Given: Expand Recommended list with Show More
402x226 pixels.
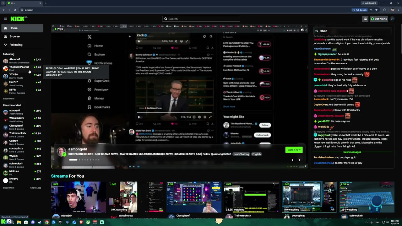Looking at the screenshot, I should click(9, 188).
